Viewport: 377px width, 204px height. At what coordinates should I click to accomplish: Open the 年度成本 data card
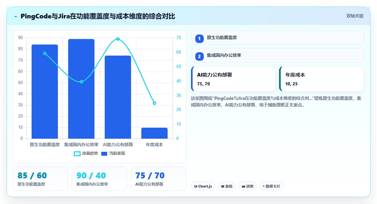(321, 79)
